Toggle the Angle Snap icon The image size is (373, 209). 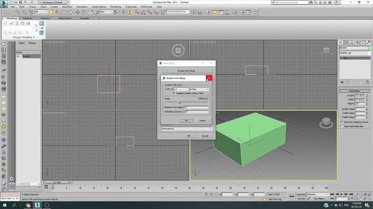[x=143, y=12]
